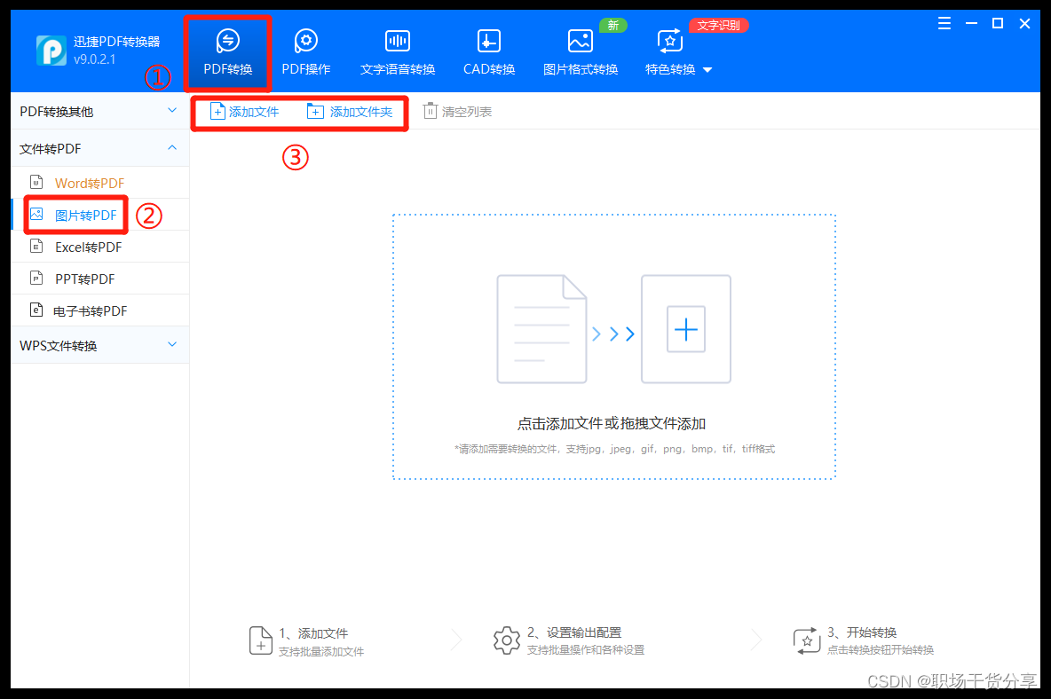Image resolution: width=1051 pixels, height=699 pixels.
Task: Expand the 特色转换 dropdown arrow
Action: 707,69
